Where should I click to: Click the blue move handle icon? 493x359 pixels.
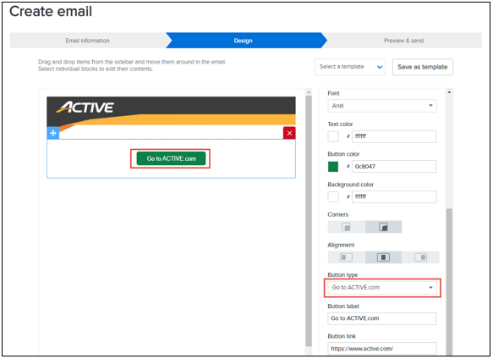point(53,133)
